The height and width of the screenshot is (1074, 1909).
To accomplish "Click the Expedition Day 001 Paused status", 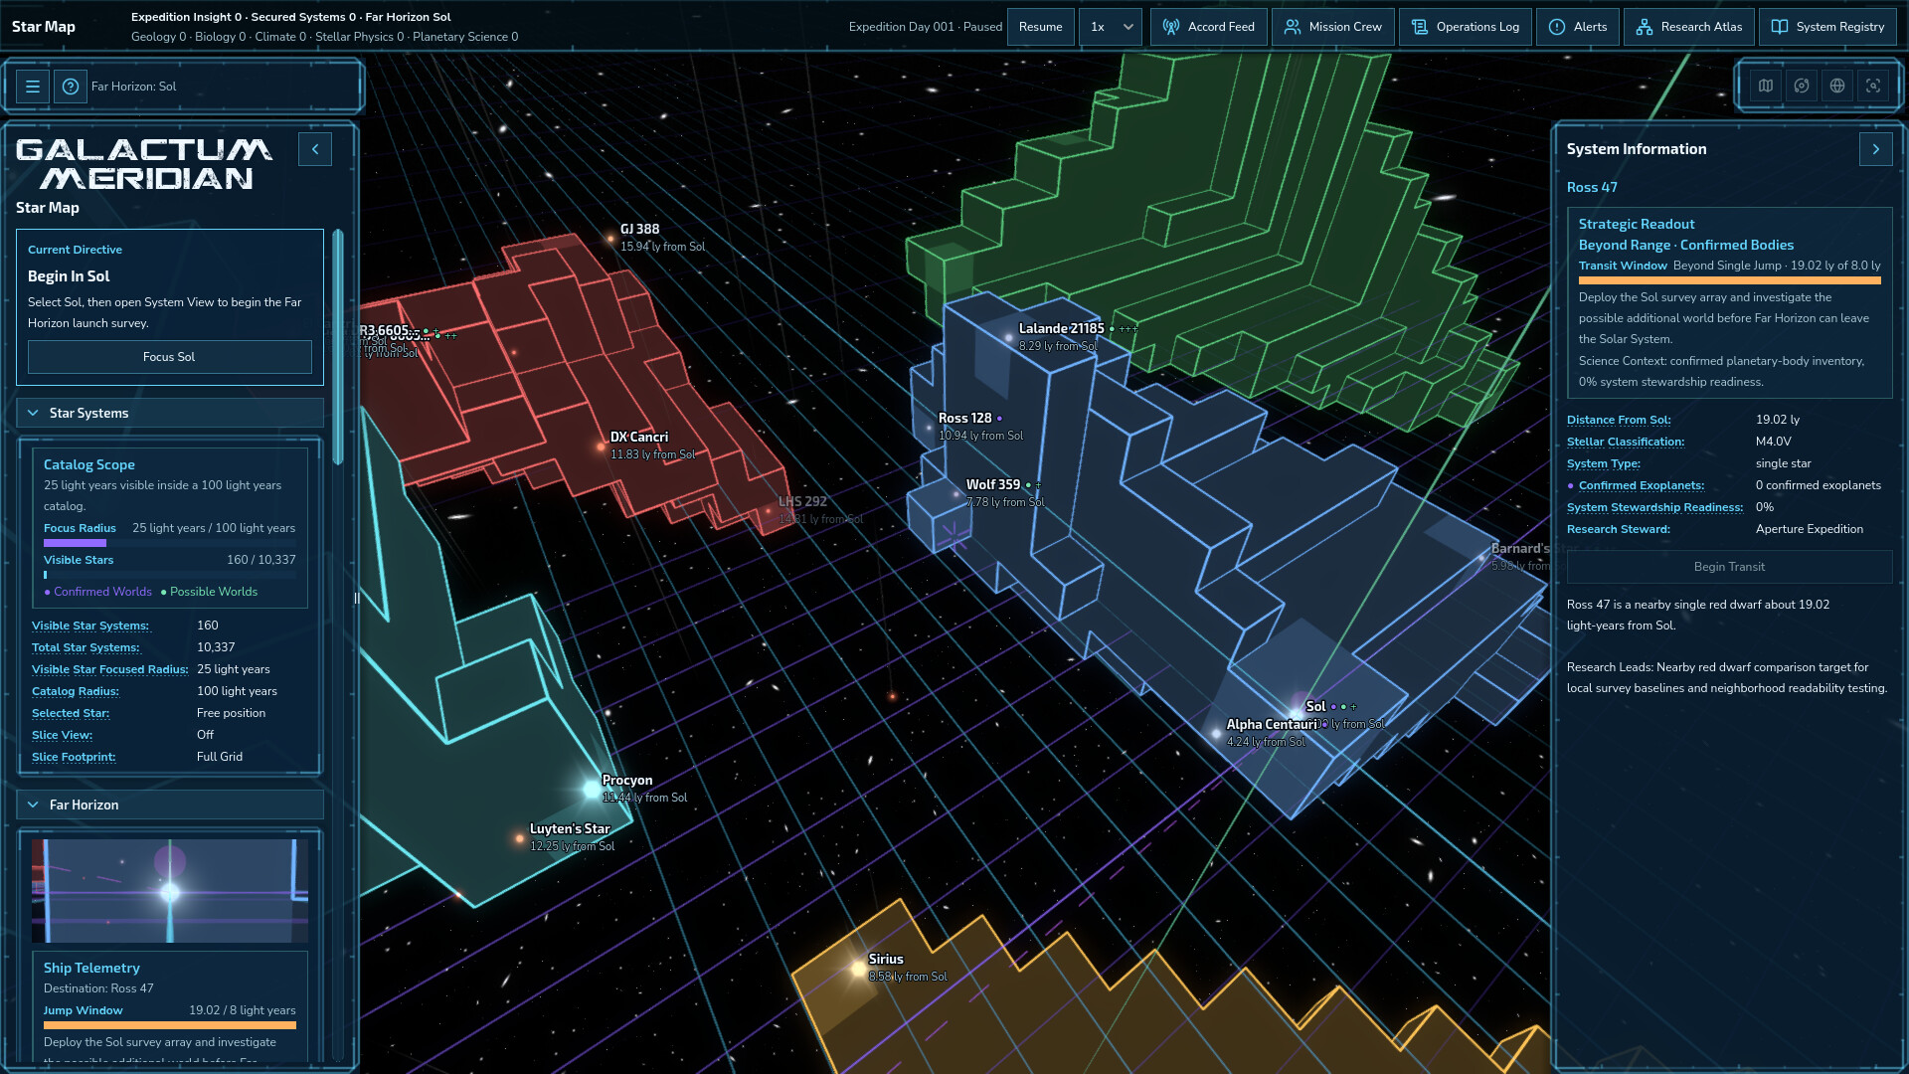I will [926, 27].
